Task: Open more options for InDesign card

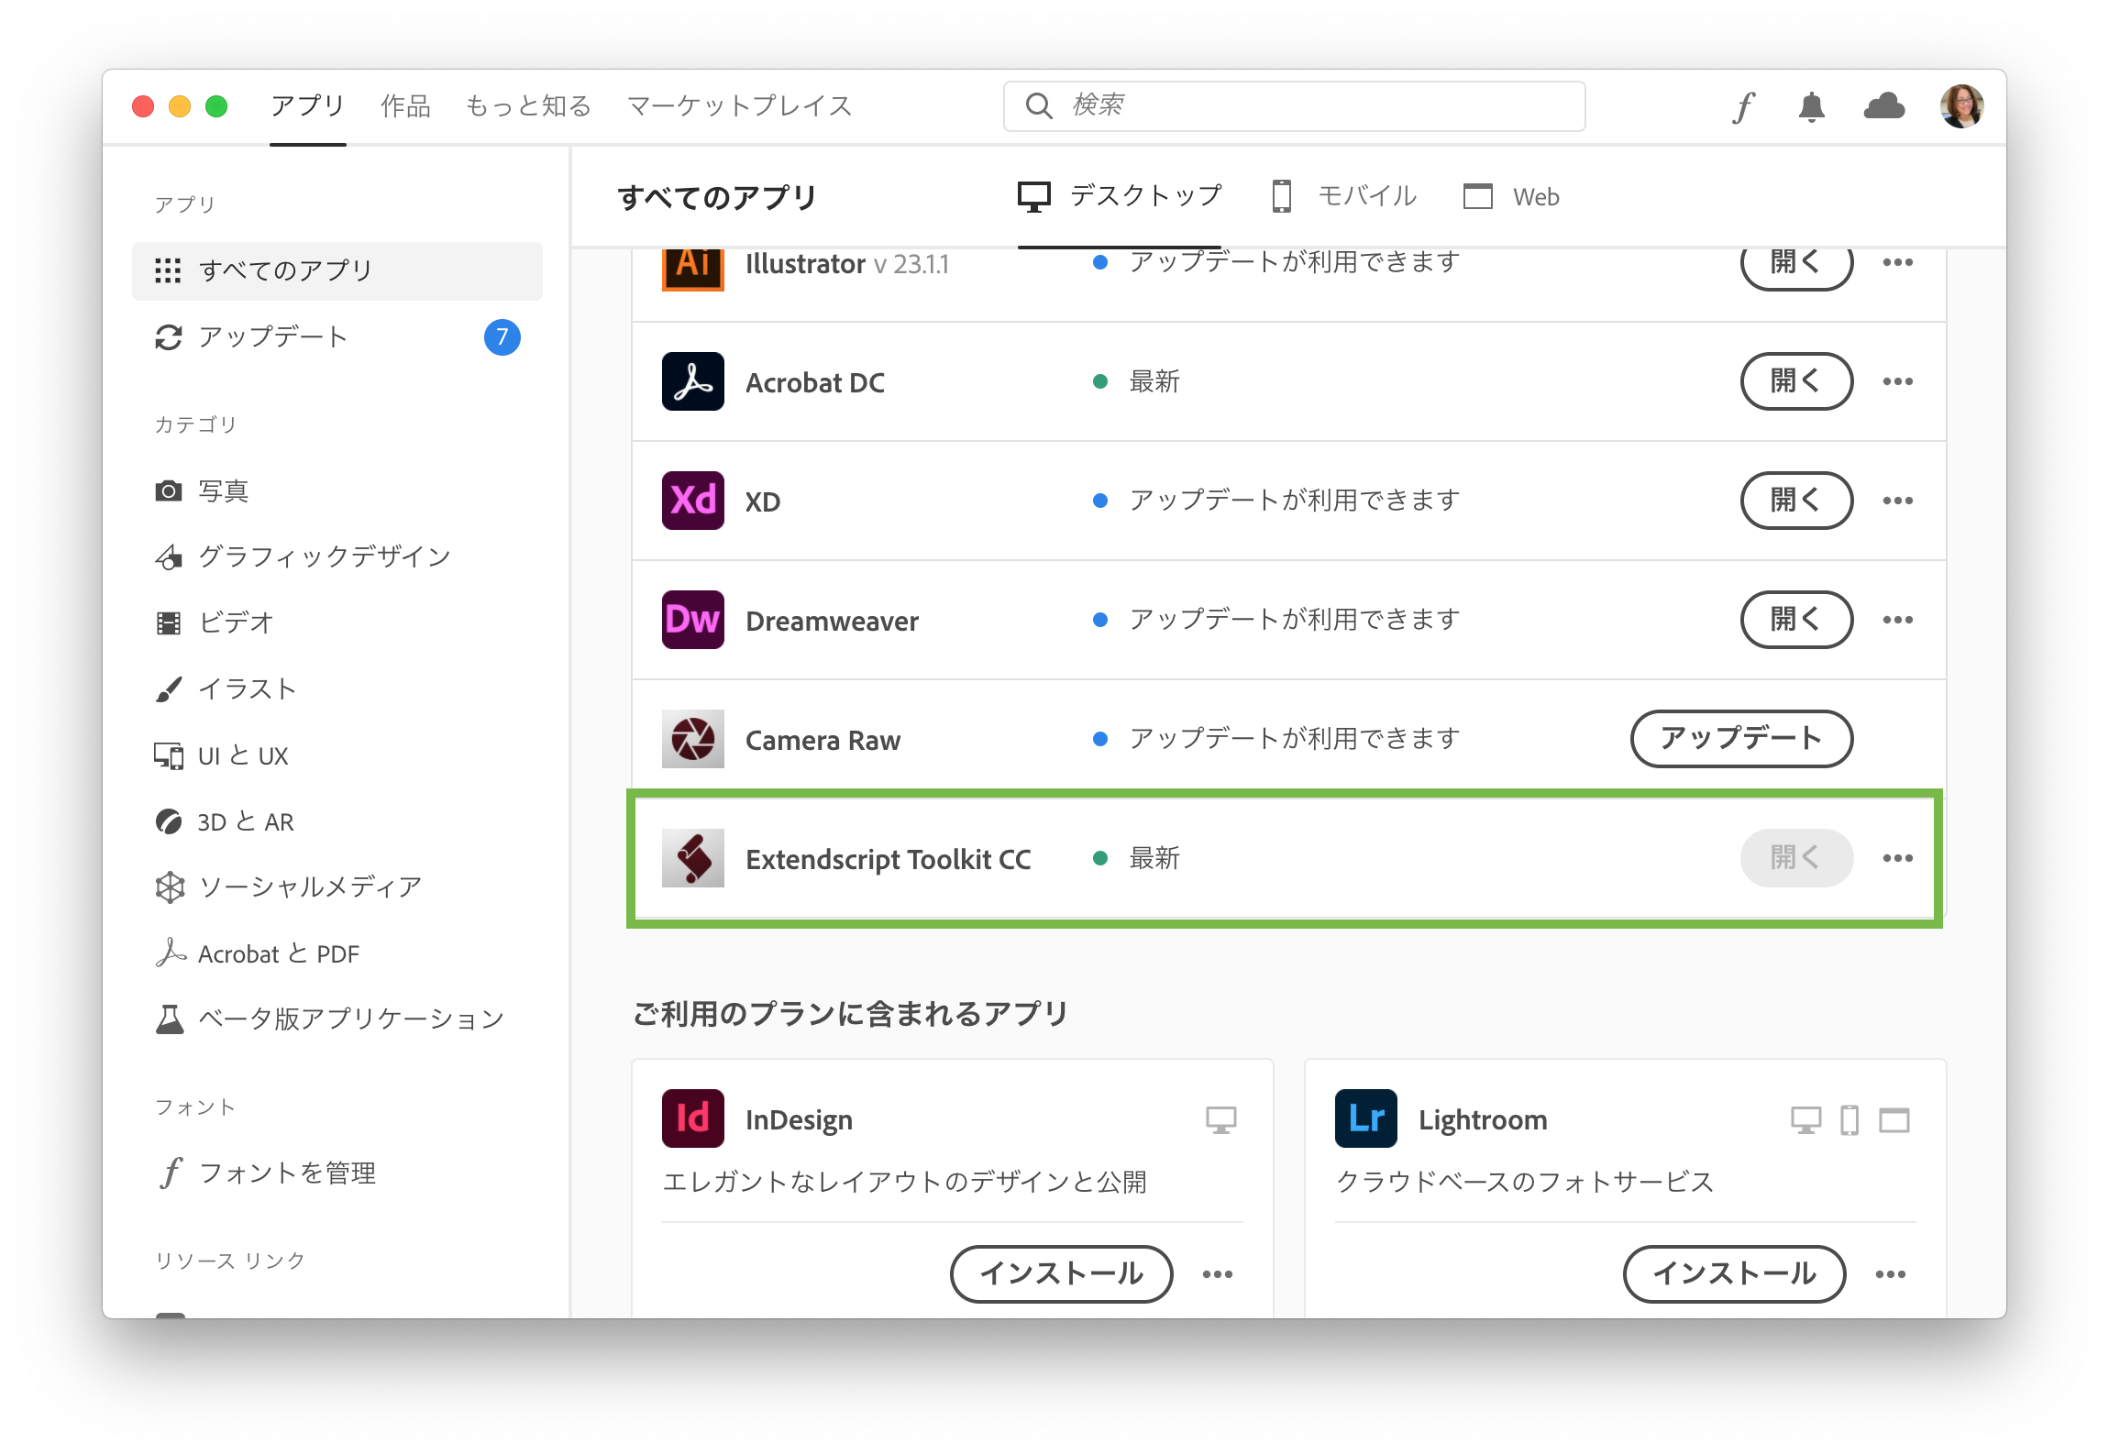Action: tap(1217, 1274)
